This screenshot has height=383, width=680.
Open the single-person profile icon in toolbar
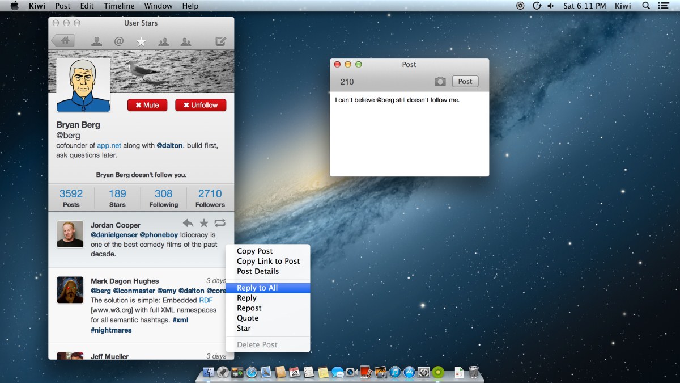point(97,41)
